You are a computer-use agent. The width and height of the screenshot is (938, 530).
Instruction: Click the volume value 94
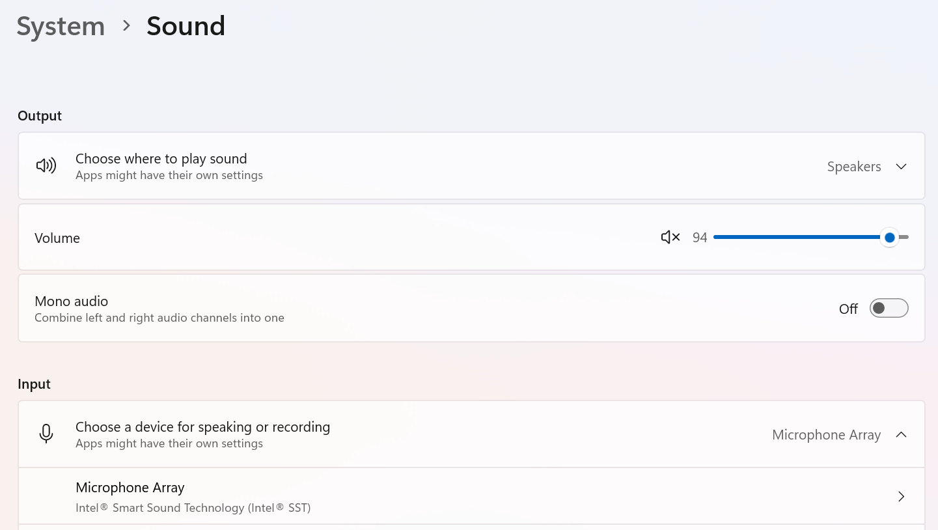coord(700,238)
